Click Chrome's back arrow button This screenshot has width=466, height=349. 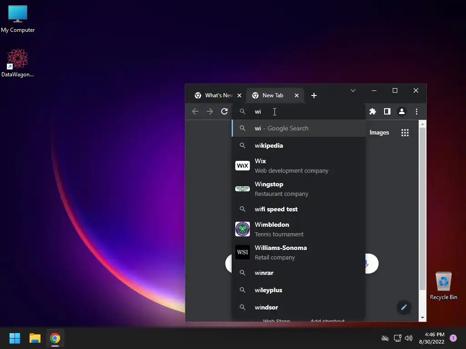[195, 112]
